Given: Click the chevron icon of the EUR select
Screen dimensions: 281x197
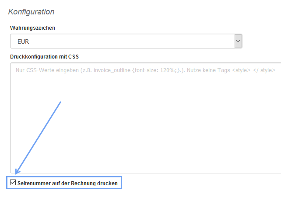Looking at the screenshot, I should [x=238, y=41].
